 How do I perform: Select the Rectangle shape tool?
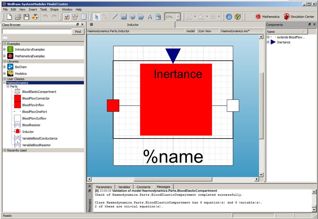pyautogui.click(x=124, y=17)
